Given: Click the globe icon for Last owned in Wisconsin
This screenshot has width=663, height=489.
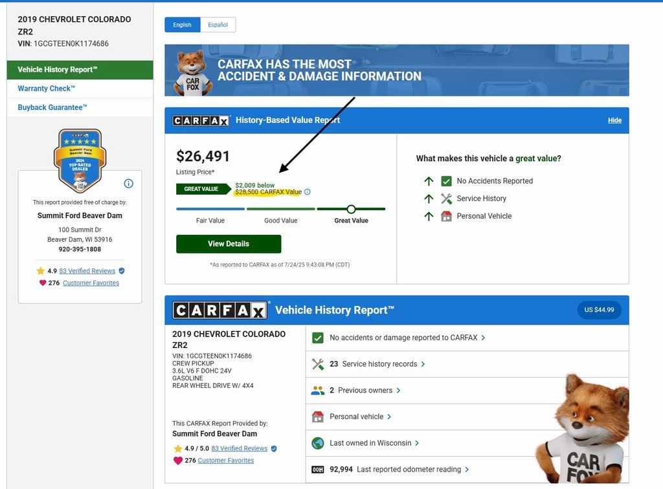Looking at the screenshot, I should tap(317, 443).
